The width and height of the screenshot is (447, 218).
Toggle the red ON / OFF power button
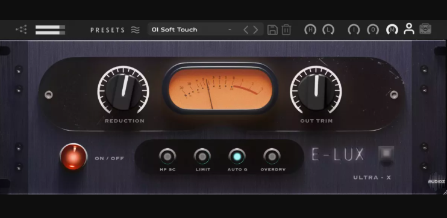[73, 157]
